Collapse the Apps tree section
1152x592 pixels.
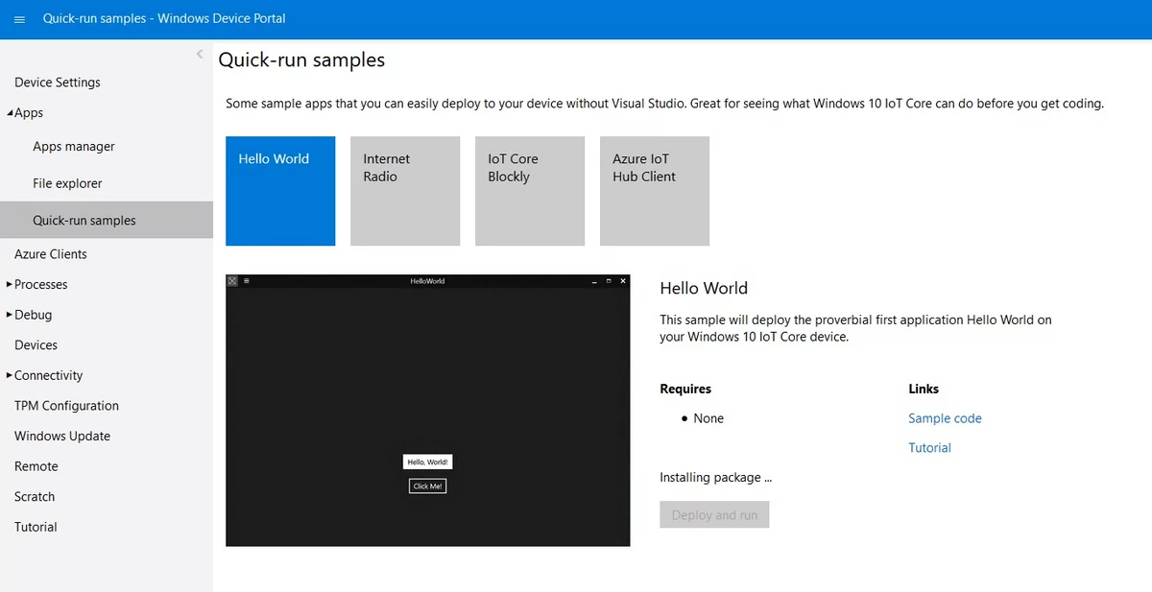pos(10,113)
